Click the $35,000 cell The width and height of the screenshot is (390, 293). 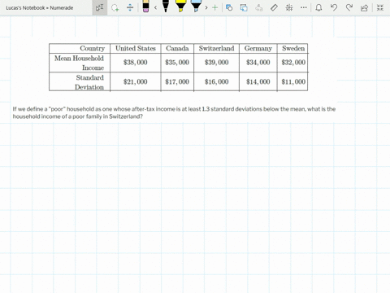pos(177,63)
